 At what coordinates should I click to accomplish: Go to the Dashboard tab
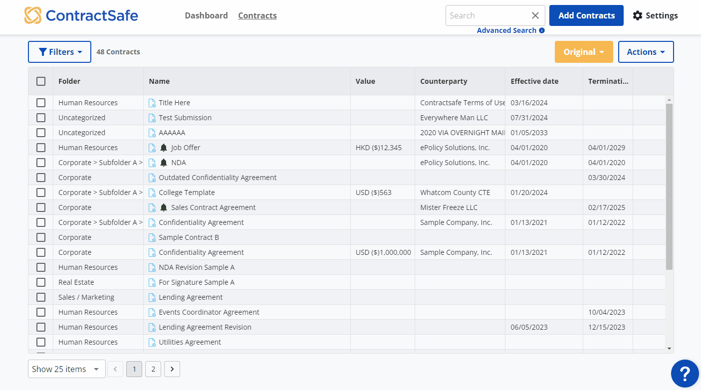coord(206,15)
